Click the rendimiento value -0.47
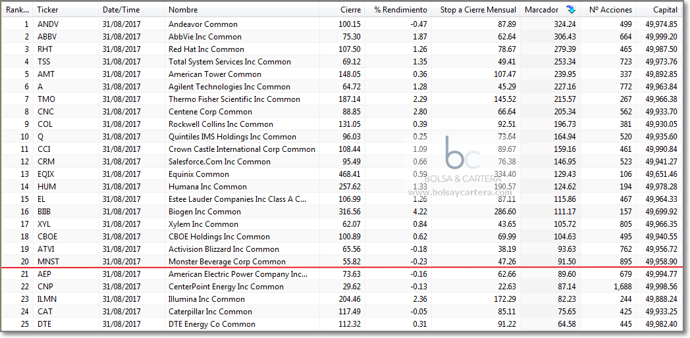This screenshot has height=338, width=690. [419, 24]
